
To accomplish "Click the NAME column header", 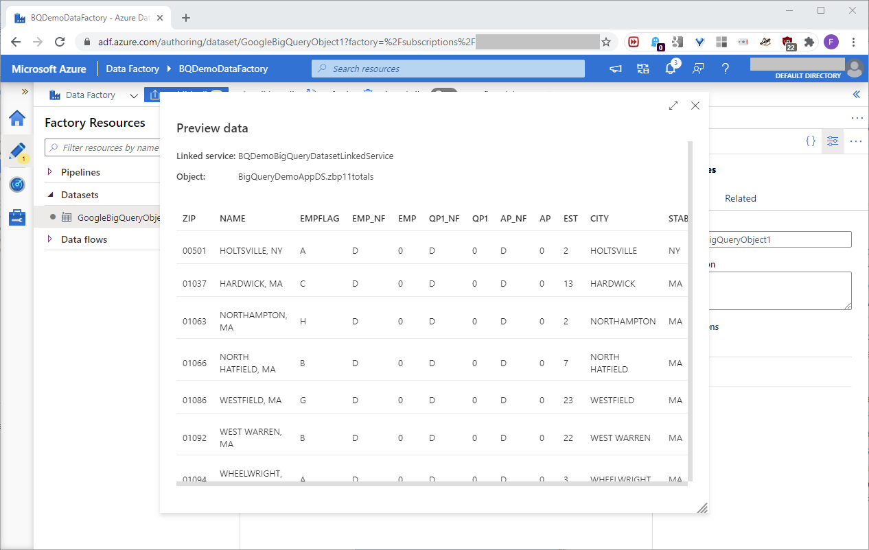I will [x=232, y=219].
